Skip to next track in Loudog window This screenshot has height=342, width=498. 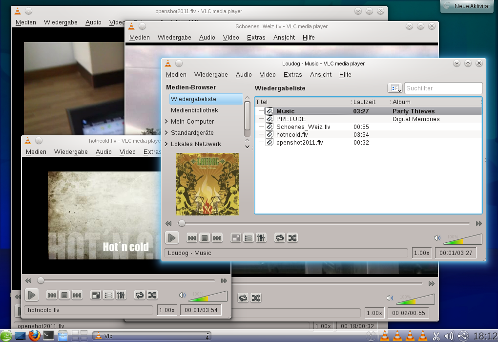tap(217, 238)
